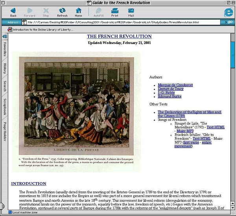The image size is (236, 216).
Task: Click the document icon in title bar
Action: point(89,3)
